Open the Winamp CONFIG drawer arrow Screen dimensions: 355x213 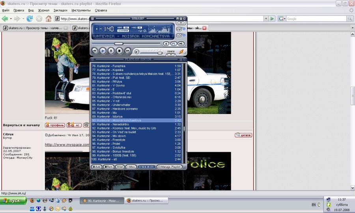coord(171,54)
